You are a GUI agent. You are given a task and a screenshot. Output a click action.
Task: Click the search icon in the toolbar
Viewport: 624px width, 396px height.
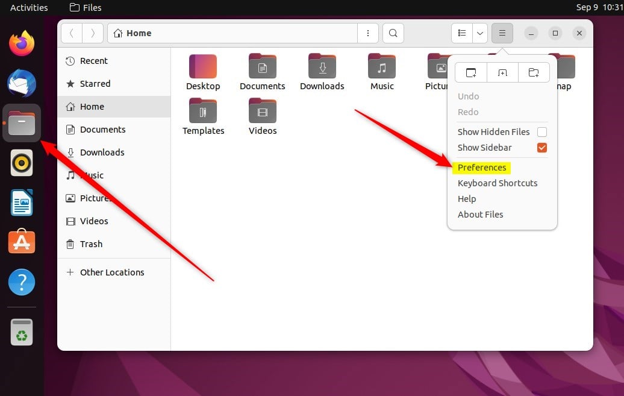click(393, 33)
